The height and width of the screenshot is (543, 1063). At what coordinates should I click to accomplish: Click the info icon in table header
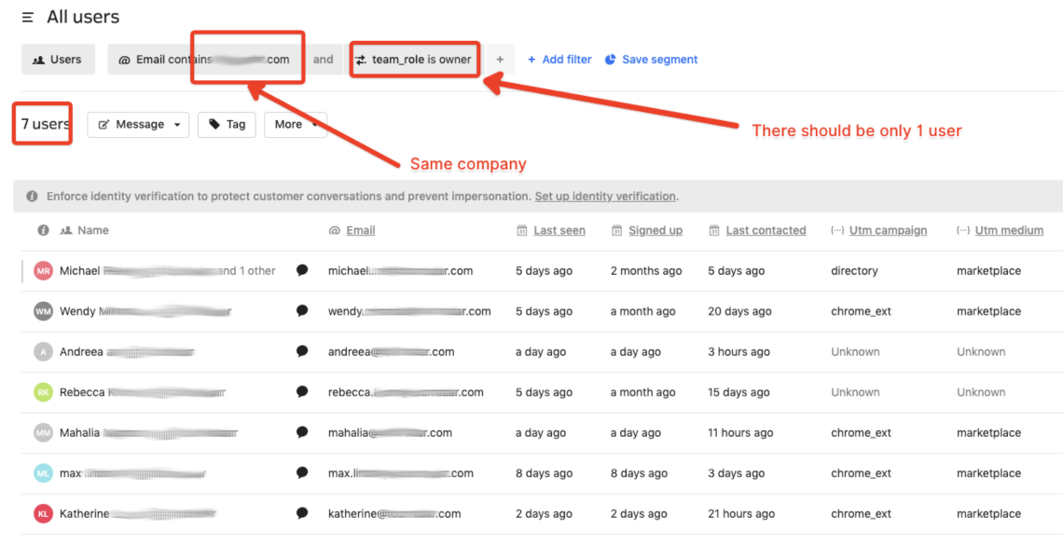click(x=44, y=230)
